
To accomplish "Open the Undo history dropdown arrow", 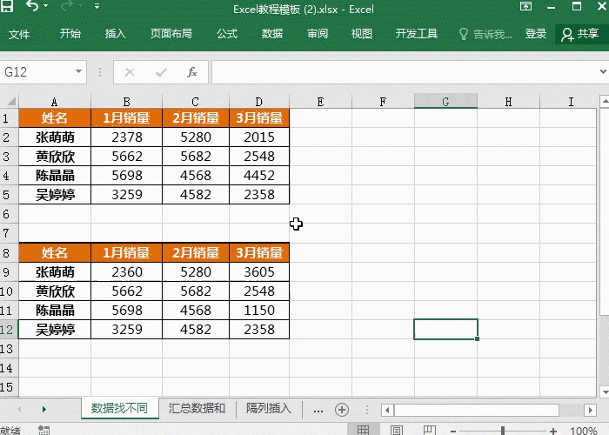I will point(46,10).
